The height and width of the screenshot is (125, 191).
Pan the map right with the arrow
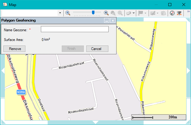click(188, 71)
